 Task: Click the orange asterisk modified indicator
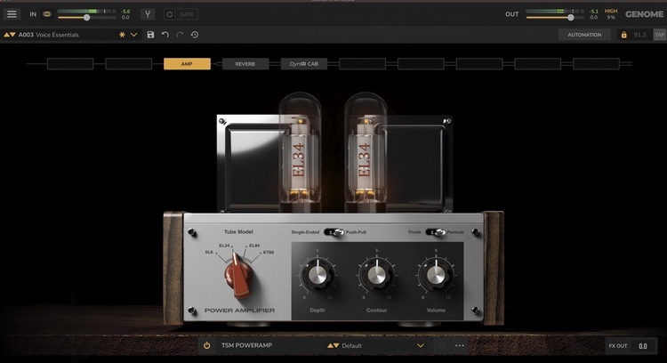(x=122, y=35)
